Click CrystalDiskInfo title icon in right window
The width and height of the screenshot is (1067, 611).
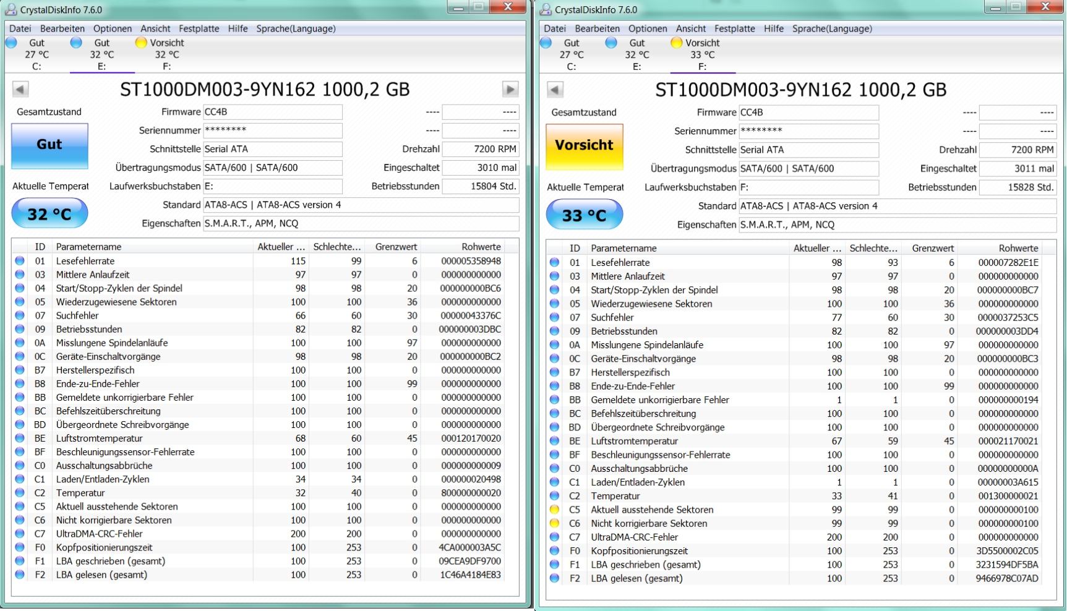(x=546, y=9)
